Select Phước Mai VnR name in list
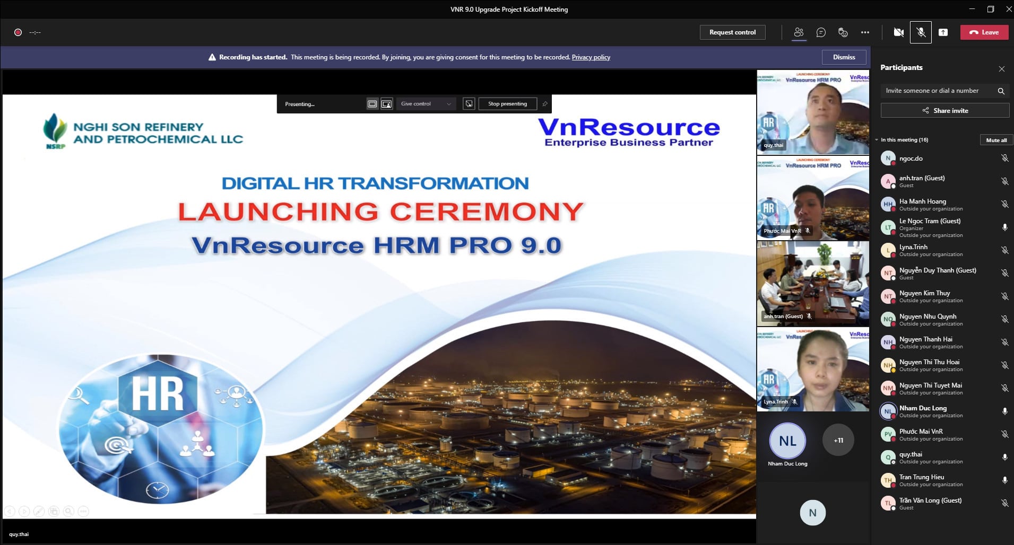Viewport: 1014px width, 545px height. click(x=921, y=432)
